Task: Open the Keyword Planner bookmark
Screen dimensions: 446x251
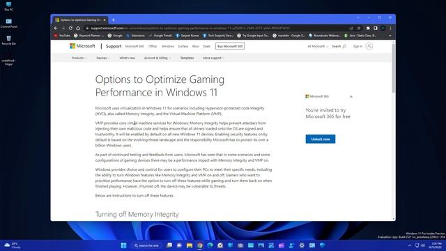Action: pyautogui.click(x=89, y=36)
